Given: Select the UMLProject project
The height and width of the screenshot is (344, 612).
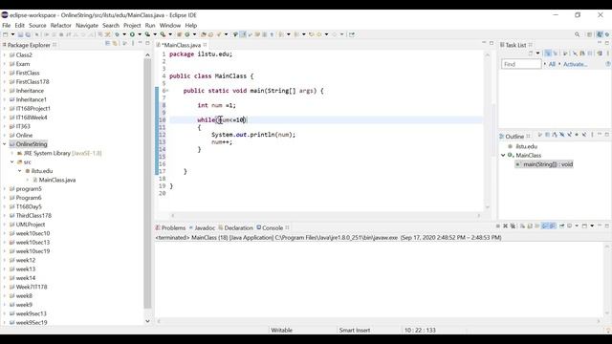Looking at the screenshot, I should click(31, 225).
